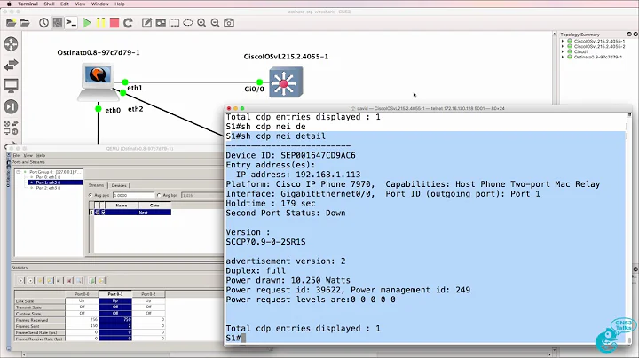
Task: Click the Zoom in magnifier icon
Action: point(201,23)
